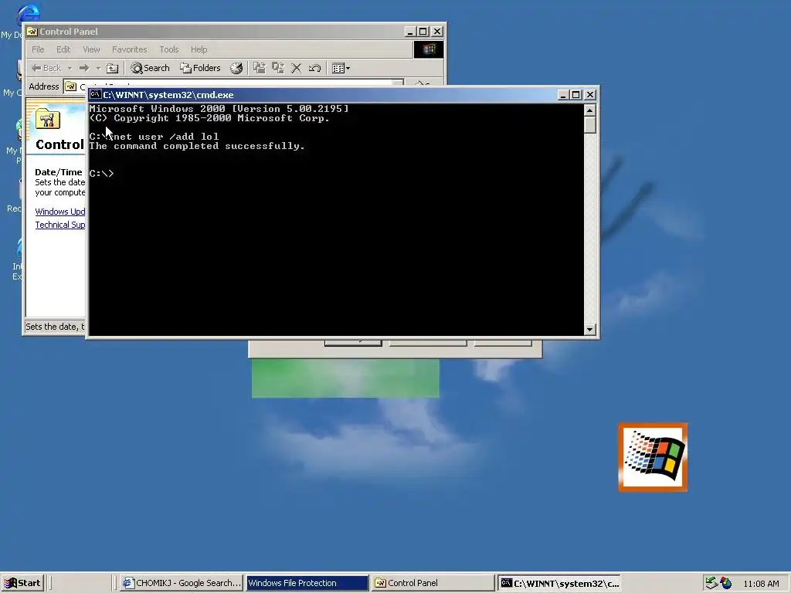Toggle Folders pane in Control Panel

click(200, 68)
